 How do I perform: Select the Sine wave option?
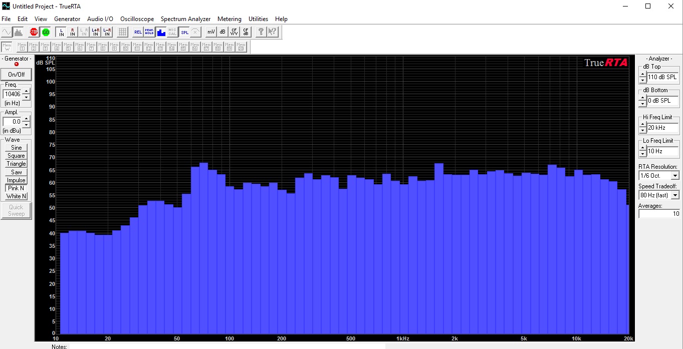17,148
